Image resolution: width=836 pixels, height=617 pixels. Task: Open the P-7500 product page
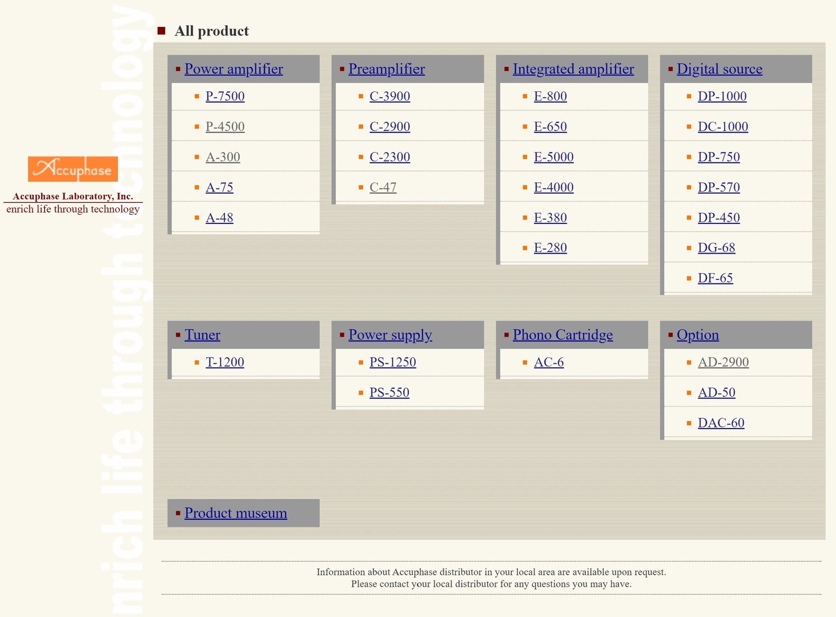pyautogui.click(x=225, y=97)
